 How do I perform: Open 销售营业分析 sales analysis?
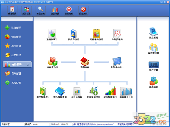click(x=126, y=92)
